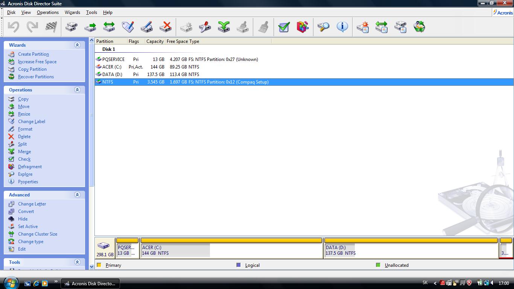The height and width of the screenshot is (289, 514).
Task: Click the Format partition toolbar icon
Action: [147, 27]
